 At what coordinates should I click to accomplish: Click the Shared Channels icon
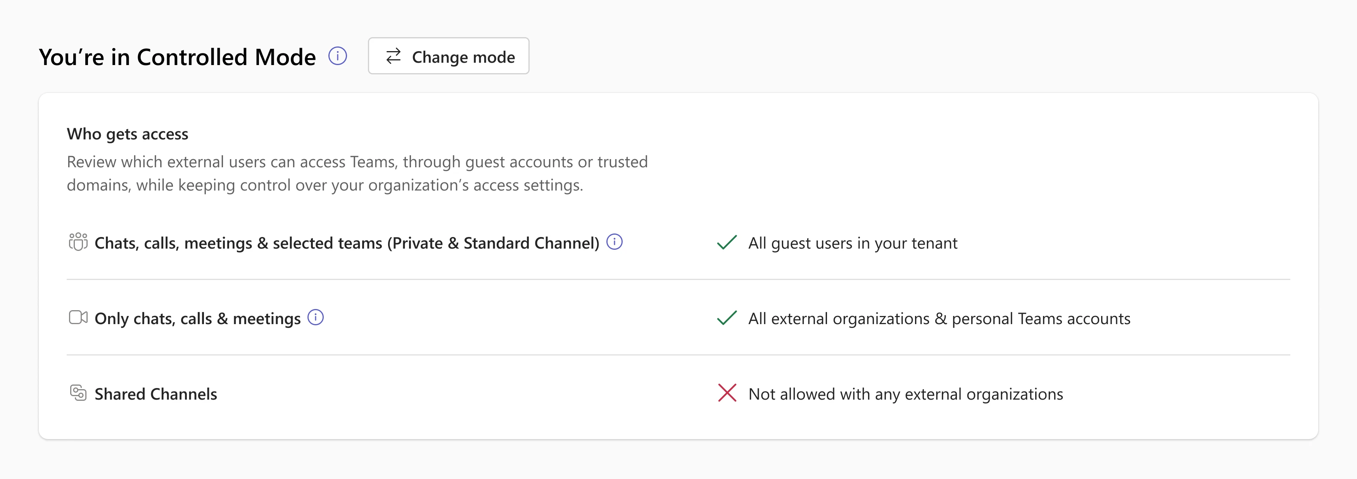point(78,393)
